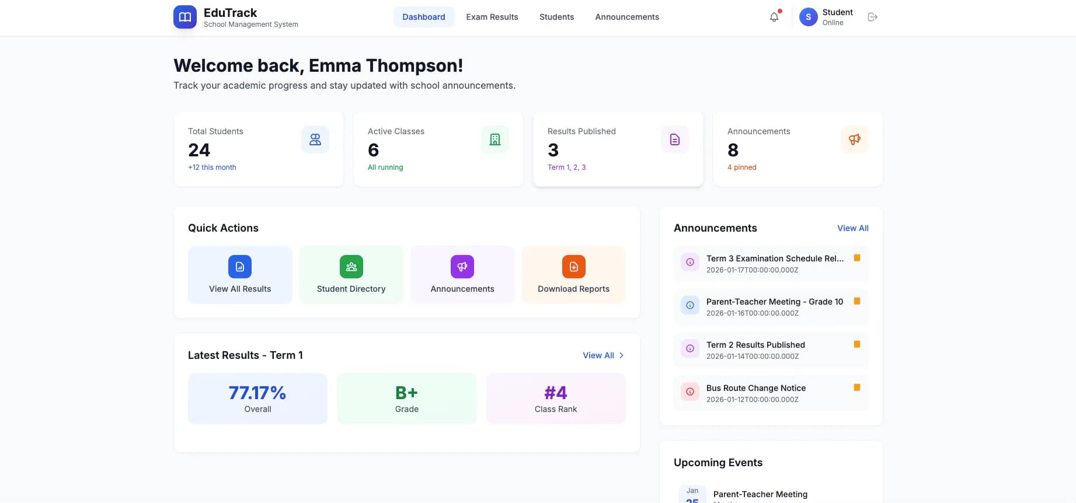This screenshot has width=1076, height=503.
Task: Open the Announcements navigation tab
Action: pyautogui.click(x=626, y=17)
